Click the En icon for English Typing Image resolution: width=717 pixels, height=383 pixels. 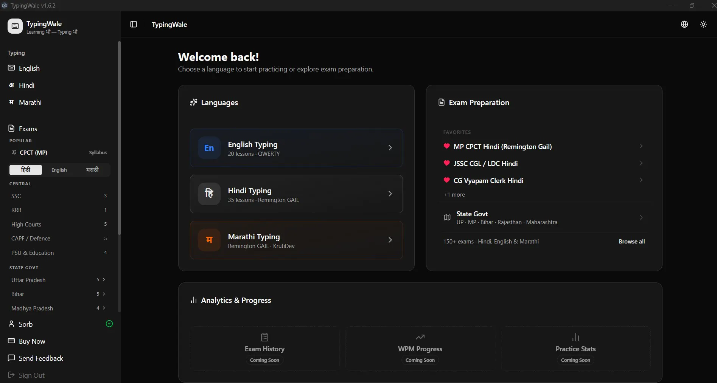pos(209,148)
